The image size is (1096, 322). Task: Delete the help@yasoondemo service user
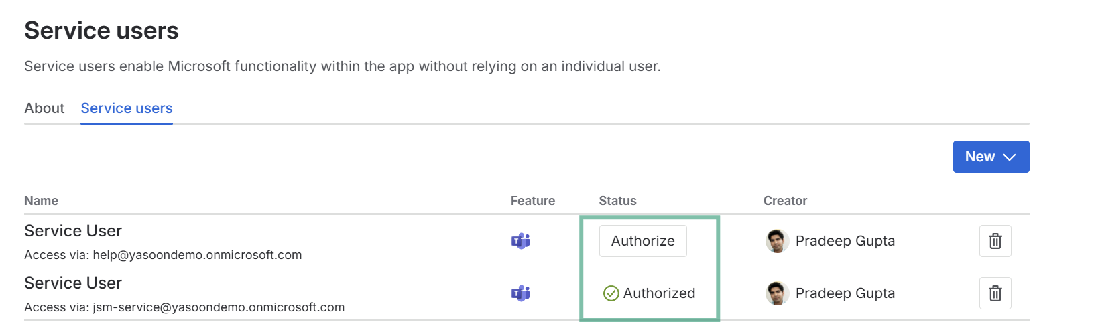pos(995,241)
